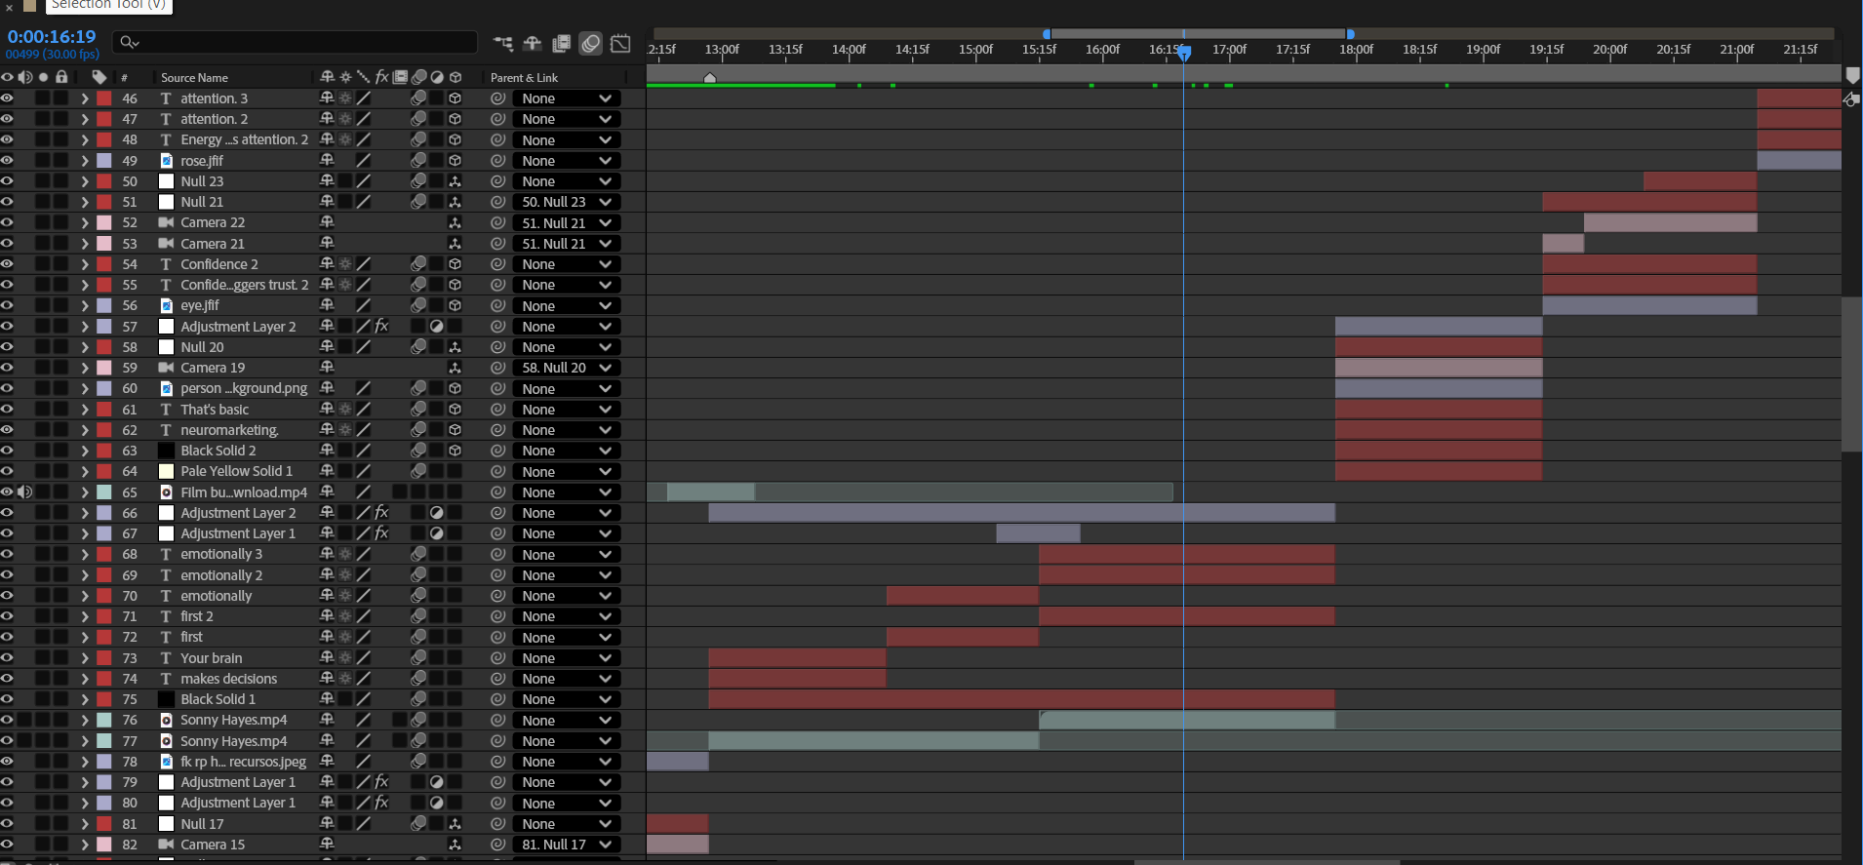The width and height of the screenshot is (1863, 865).
Task: Open parent dropdown for Camera 22
Action: coord(566,223)
